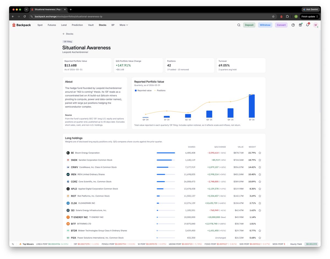Click the LINEA-PERP ticker entry

point(52,244)
